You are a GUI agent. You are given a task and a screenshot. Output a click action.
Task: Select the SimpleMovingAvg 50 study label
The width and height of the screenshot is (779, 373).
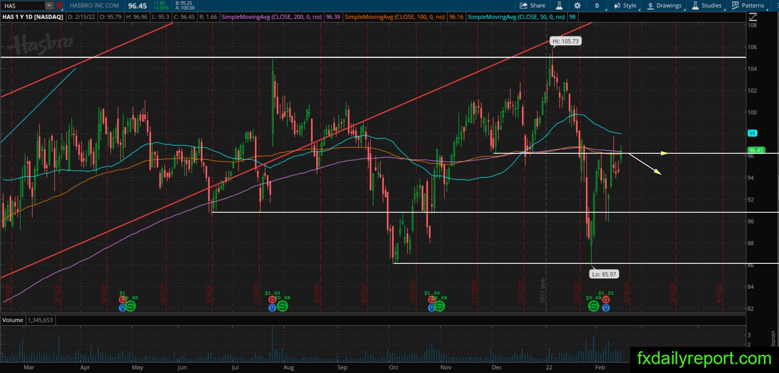pos(516,17)
